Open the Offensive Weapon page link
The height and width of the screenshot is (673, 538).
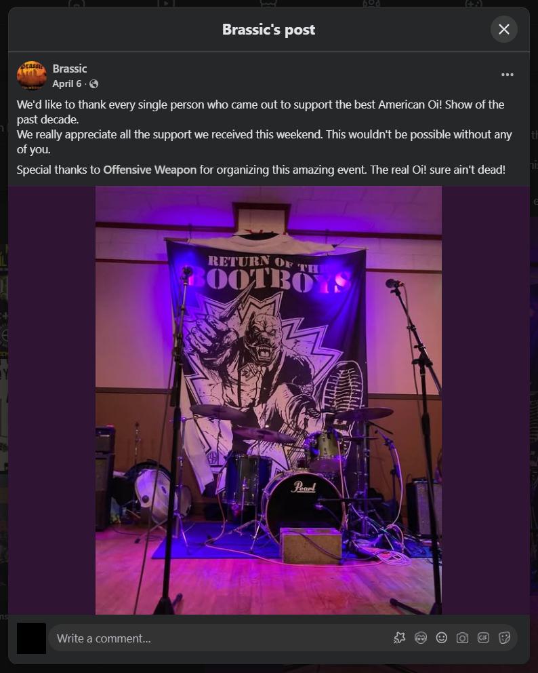coord(150,170)
